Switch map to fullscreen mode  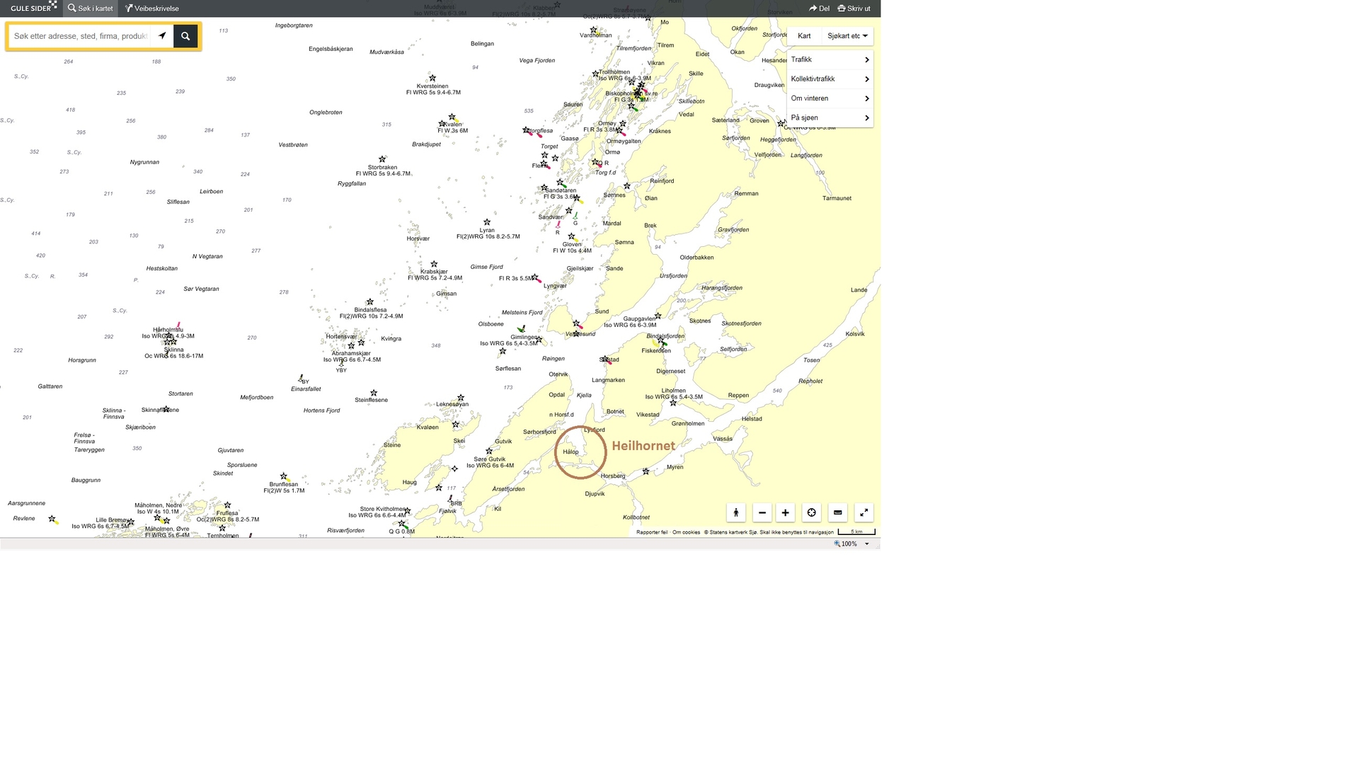coord(864,513)
